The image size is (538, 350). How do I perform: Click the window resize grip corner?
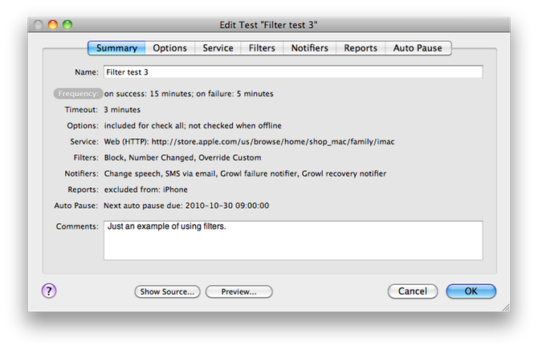(506, 307)
